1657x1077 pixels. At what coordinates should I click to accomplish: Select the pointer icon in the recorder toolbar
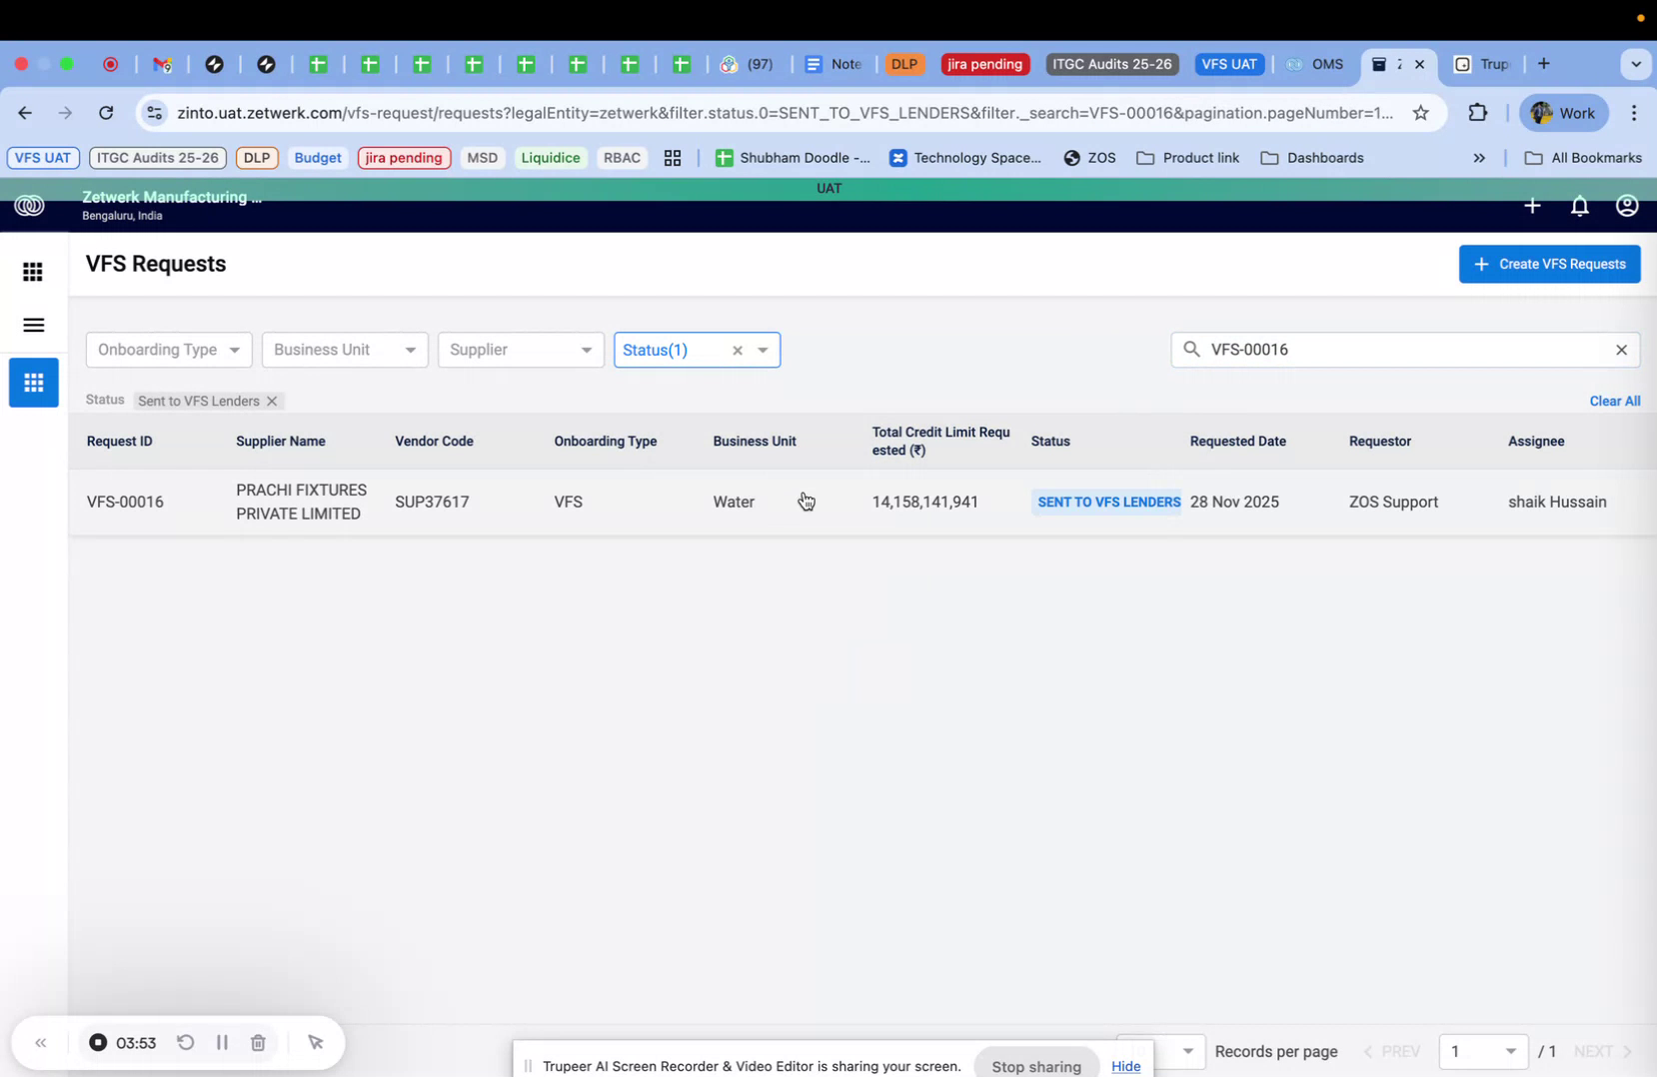(x=316, y=1042)
